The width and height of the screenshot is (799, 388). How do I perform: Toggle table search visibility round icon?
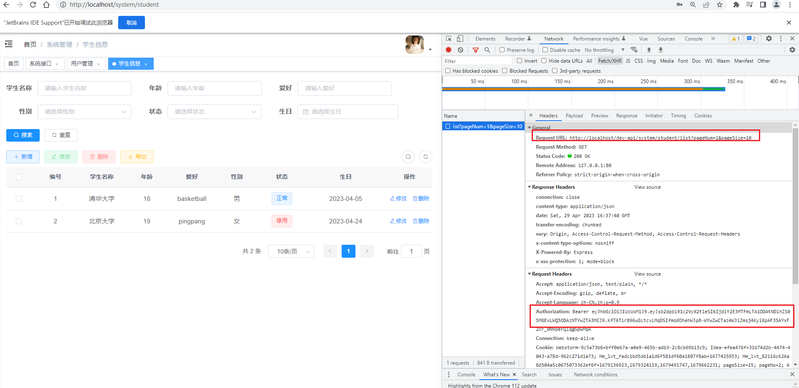pyautogui.click(x=408, y=157)
